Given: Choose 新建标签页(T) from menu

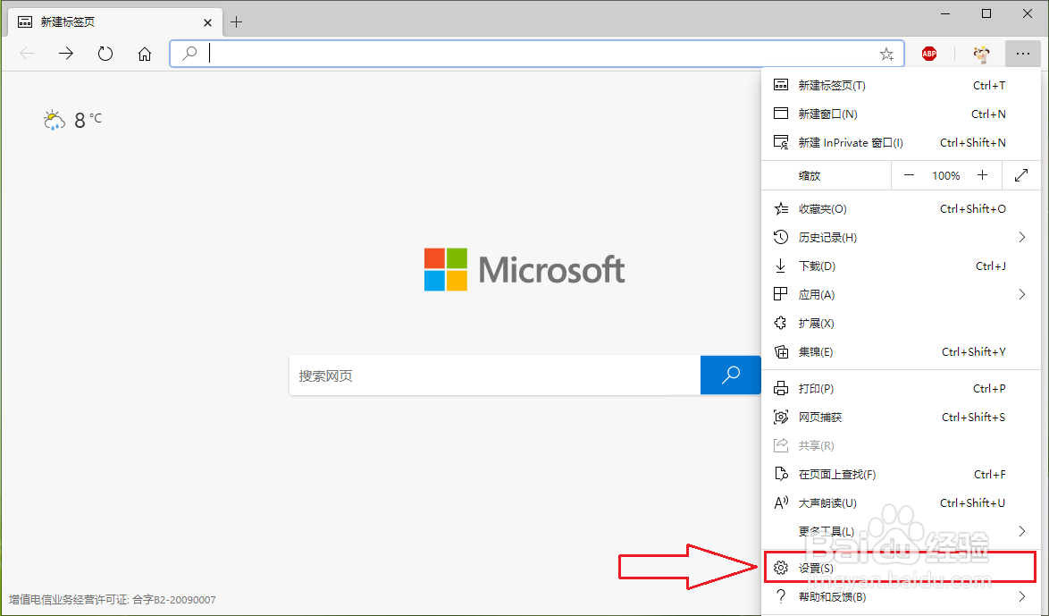Looking at the screenshot, I should pos(902,85).
